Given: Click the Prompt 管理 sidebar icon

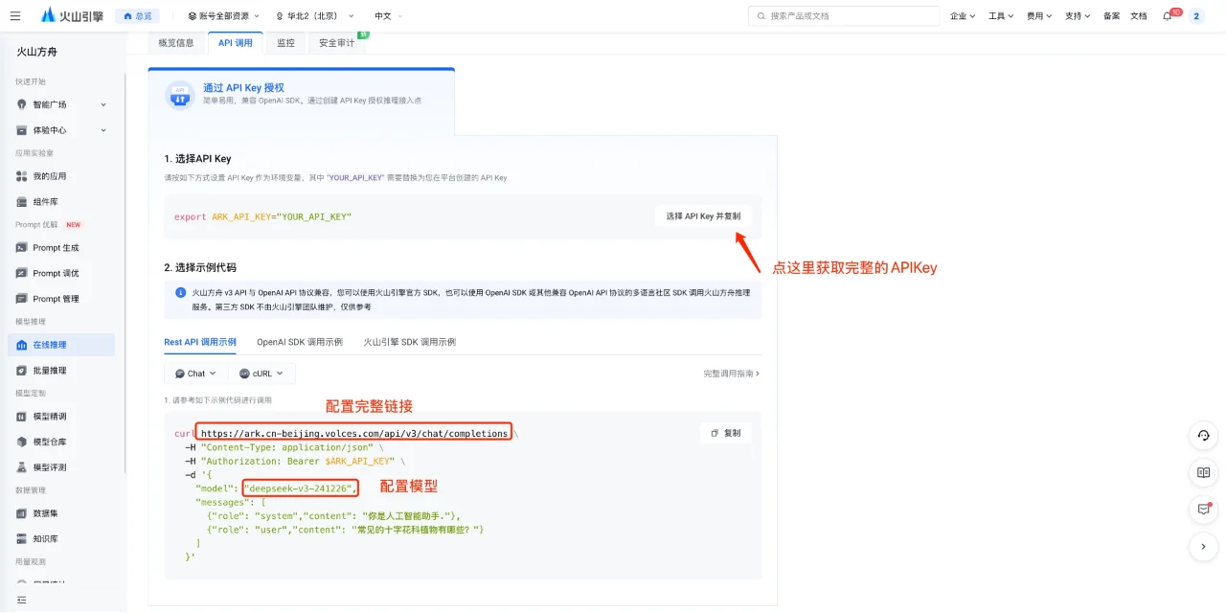Looking at the screenshot, I should click(x=22, y=299).
